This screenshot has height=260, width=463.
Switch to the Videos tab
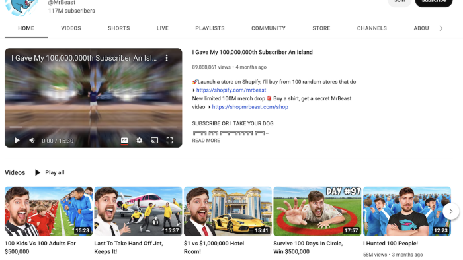[x=71, y=28]
